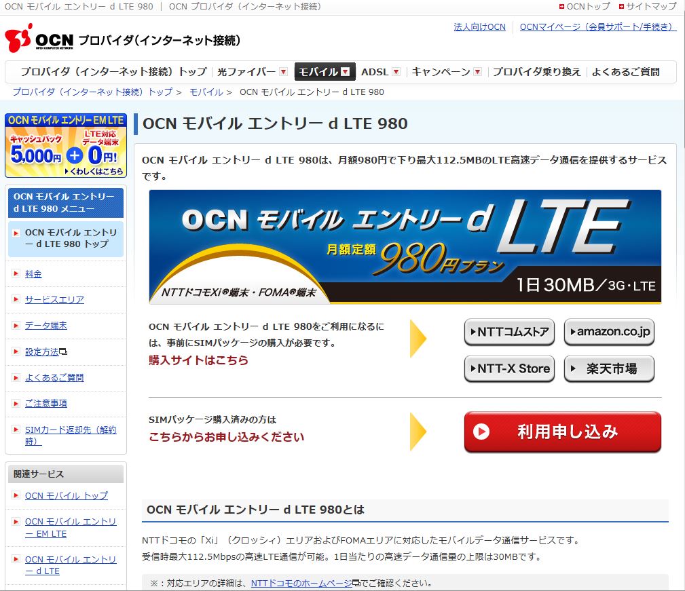Image resolution: width=685 pixels, height=591 pixels.
Task: Open SIMカード返却先（解約時） link
Action: [x=71, y=436]
